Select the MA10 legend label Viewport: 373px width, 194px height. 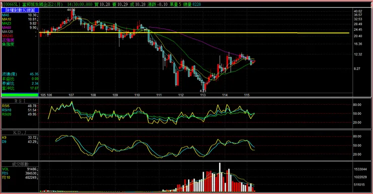(x=7, y=19)
